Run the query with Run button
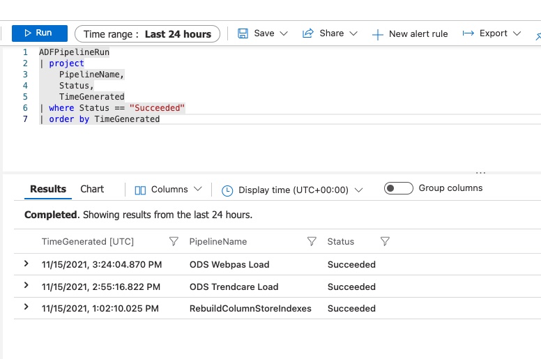This screenshot has height=359, width=541. point(39,33)
